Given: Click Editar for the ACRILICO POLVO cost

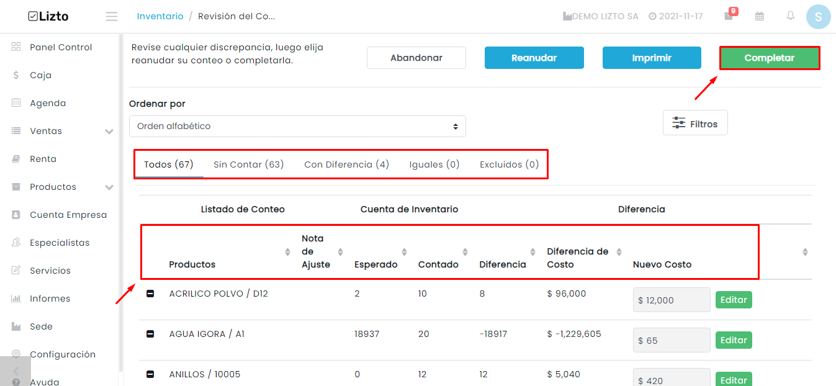Looking at the screenshot, I should [x=734, y=300].
